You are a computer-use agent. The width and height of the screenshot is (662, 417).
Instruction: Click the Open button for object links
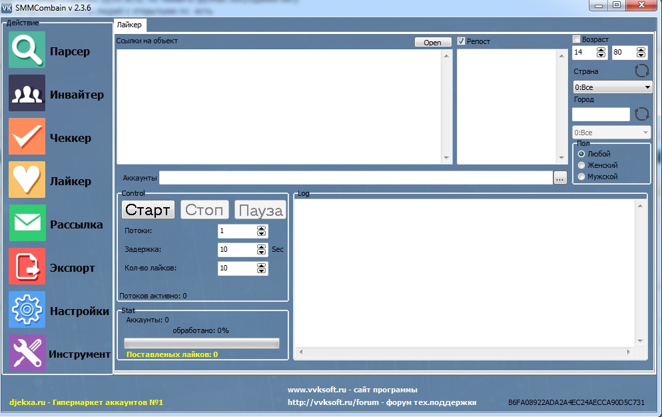tap(433, 42)
